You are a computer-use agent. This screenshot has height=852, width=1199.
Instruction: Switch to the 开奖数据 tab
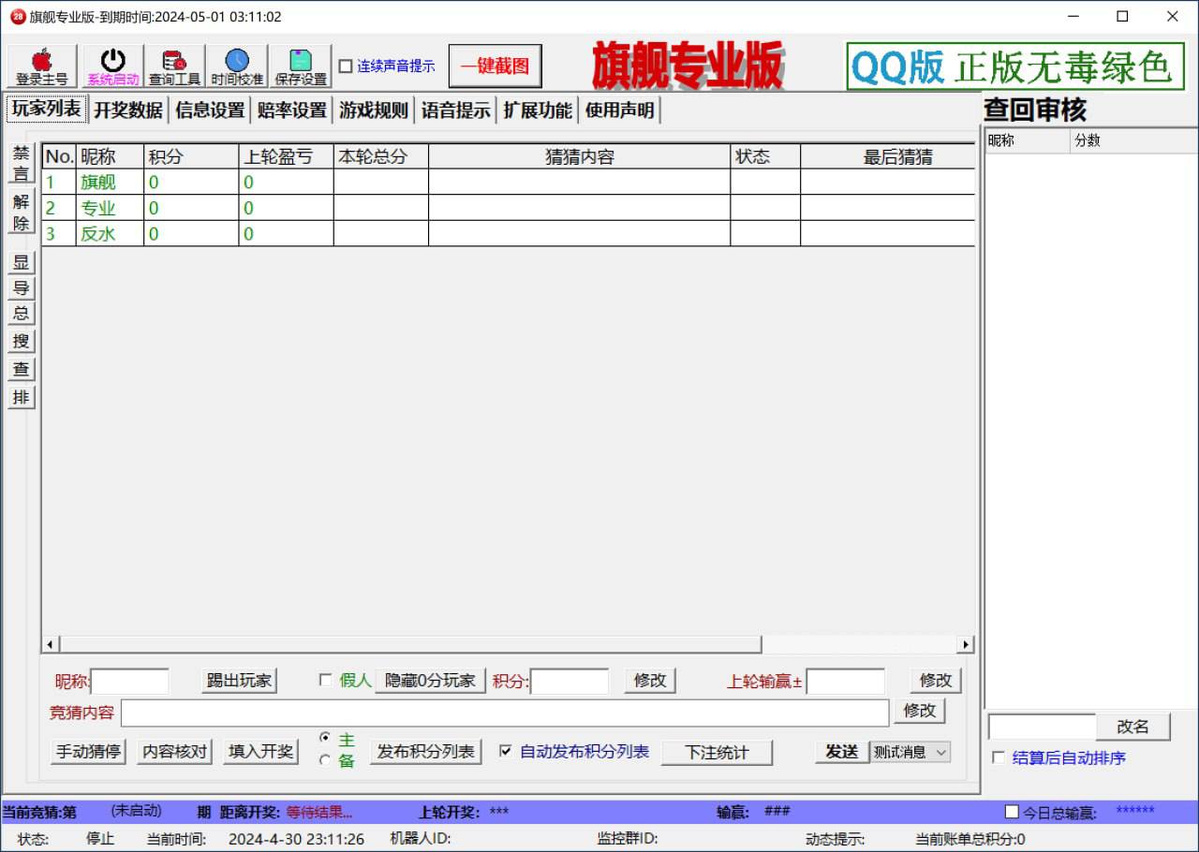pos(128,110)
